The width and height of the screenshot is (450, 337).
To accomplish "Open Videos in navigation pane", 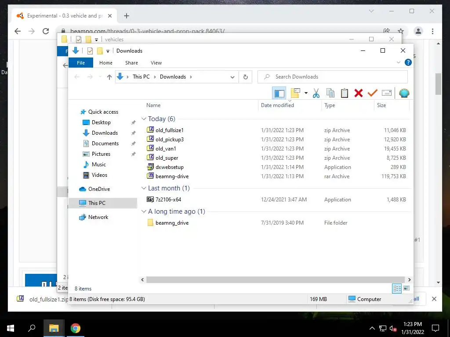I will pyautogui.click(x=99, y=175).
